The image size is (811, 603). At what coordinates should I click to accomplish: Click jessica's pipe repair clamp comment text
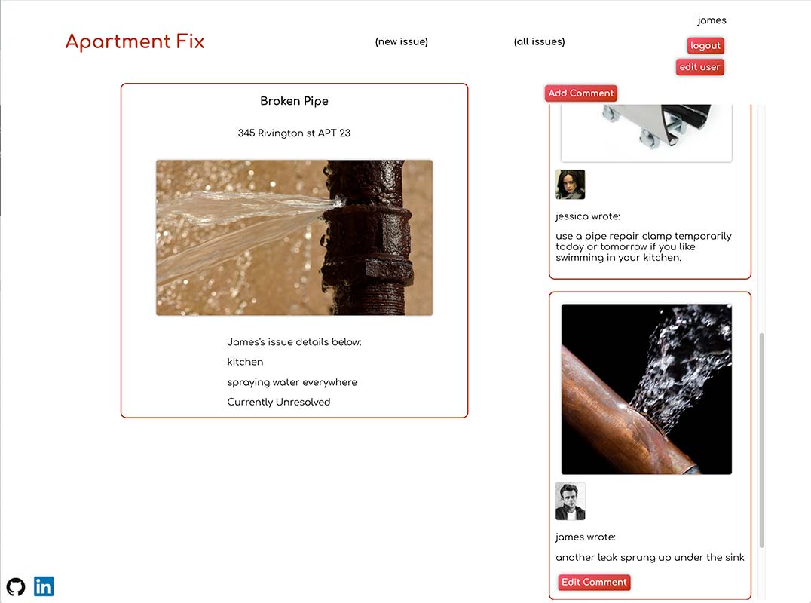click(644, 246)
